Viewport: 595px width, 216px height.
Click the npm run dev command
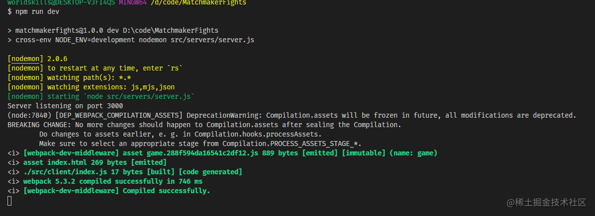point(37,11)
